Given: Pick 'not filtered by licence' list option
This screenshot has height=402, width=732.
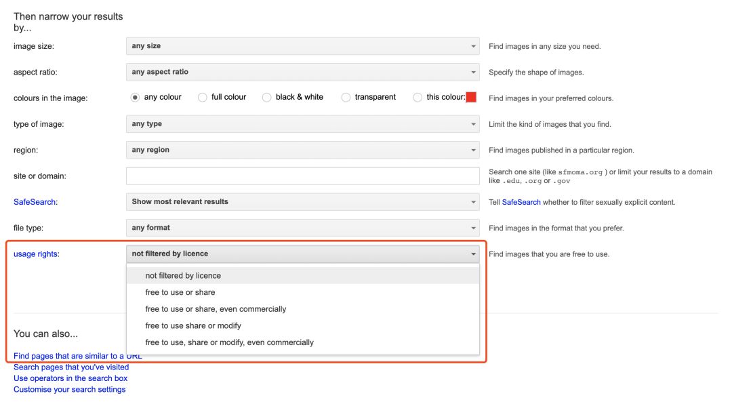Looking at the screenshot, I should coord(183,276).
